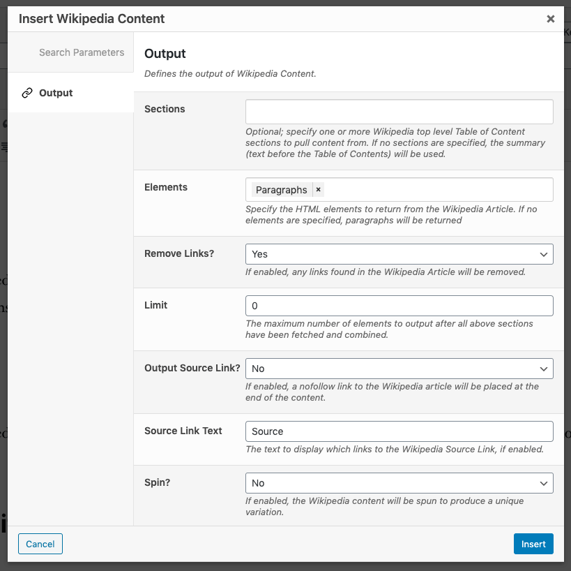Click the link icon beside Output
The image size is (571, 571).
pyautogui.click(x=27, y=93)
